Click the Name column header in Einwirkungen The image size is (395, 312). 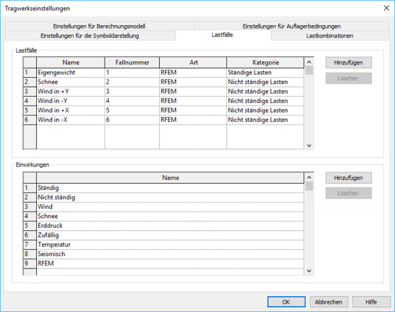(170, 178)
